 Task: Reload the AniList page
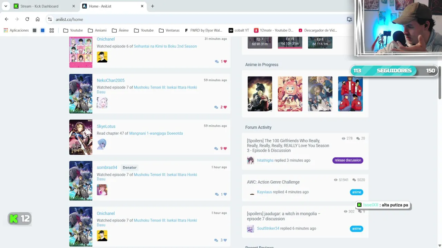[27, 19]
